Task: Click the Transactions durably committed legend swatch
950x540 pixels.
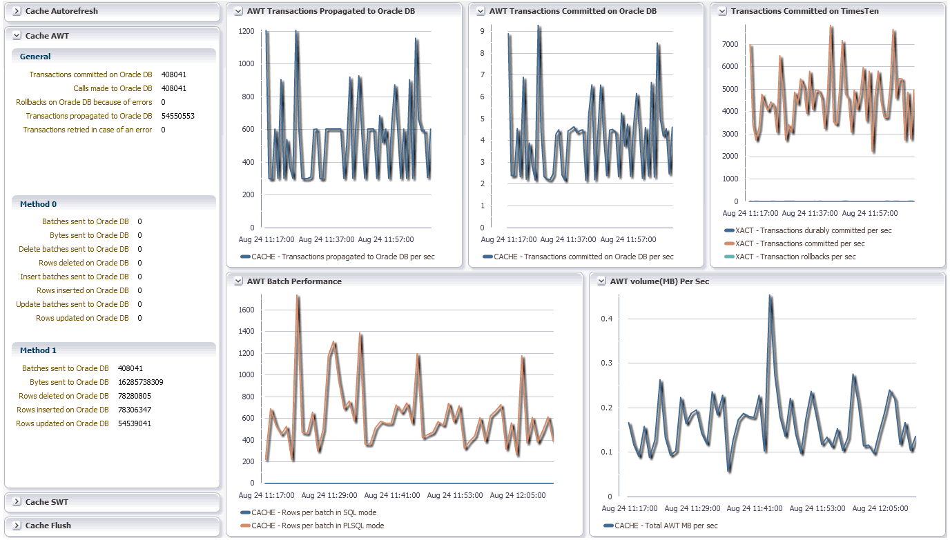Action: [x=728, y=230]
